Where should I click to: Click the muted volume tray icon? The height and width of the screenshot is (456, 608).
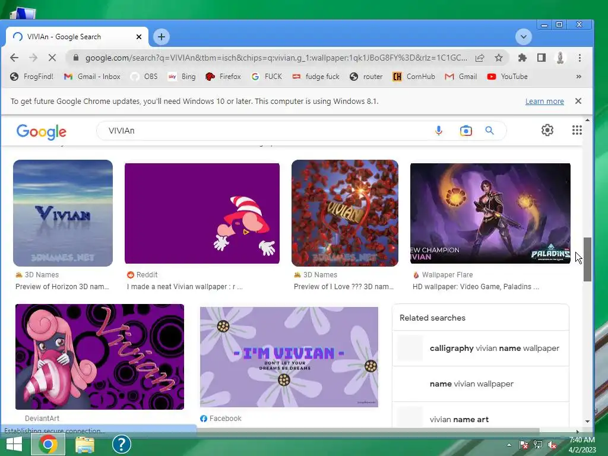(553, 445)
